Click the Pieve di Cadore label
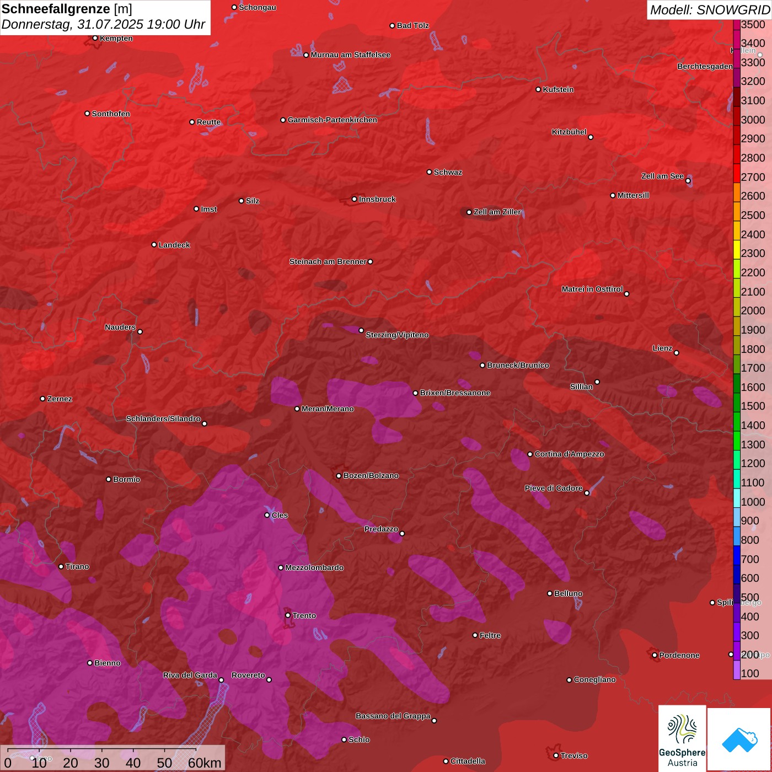This screenshot has width=772, height=772. pos(553,488)
